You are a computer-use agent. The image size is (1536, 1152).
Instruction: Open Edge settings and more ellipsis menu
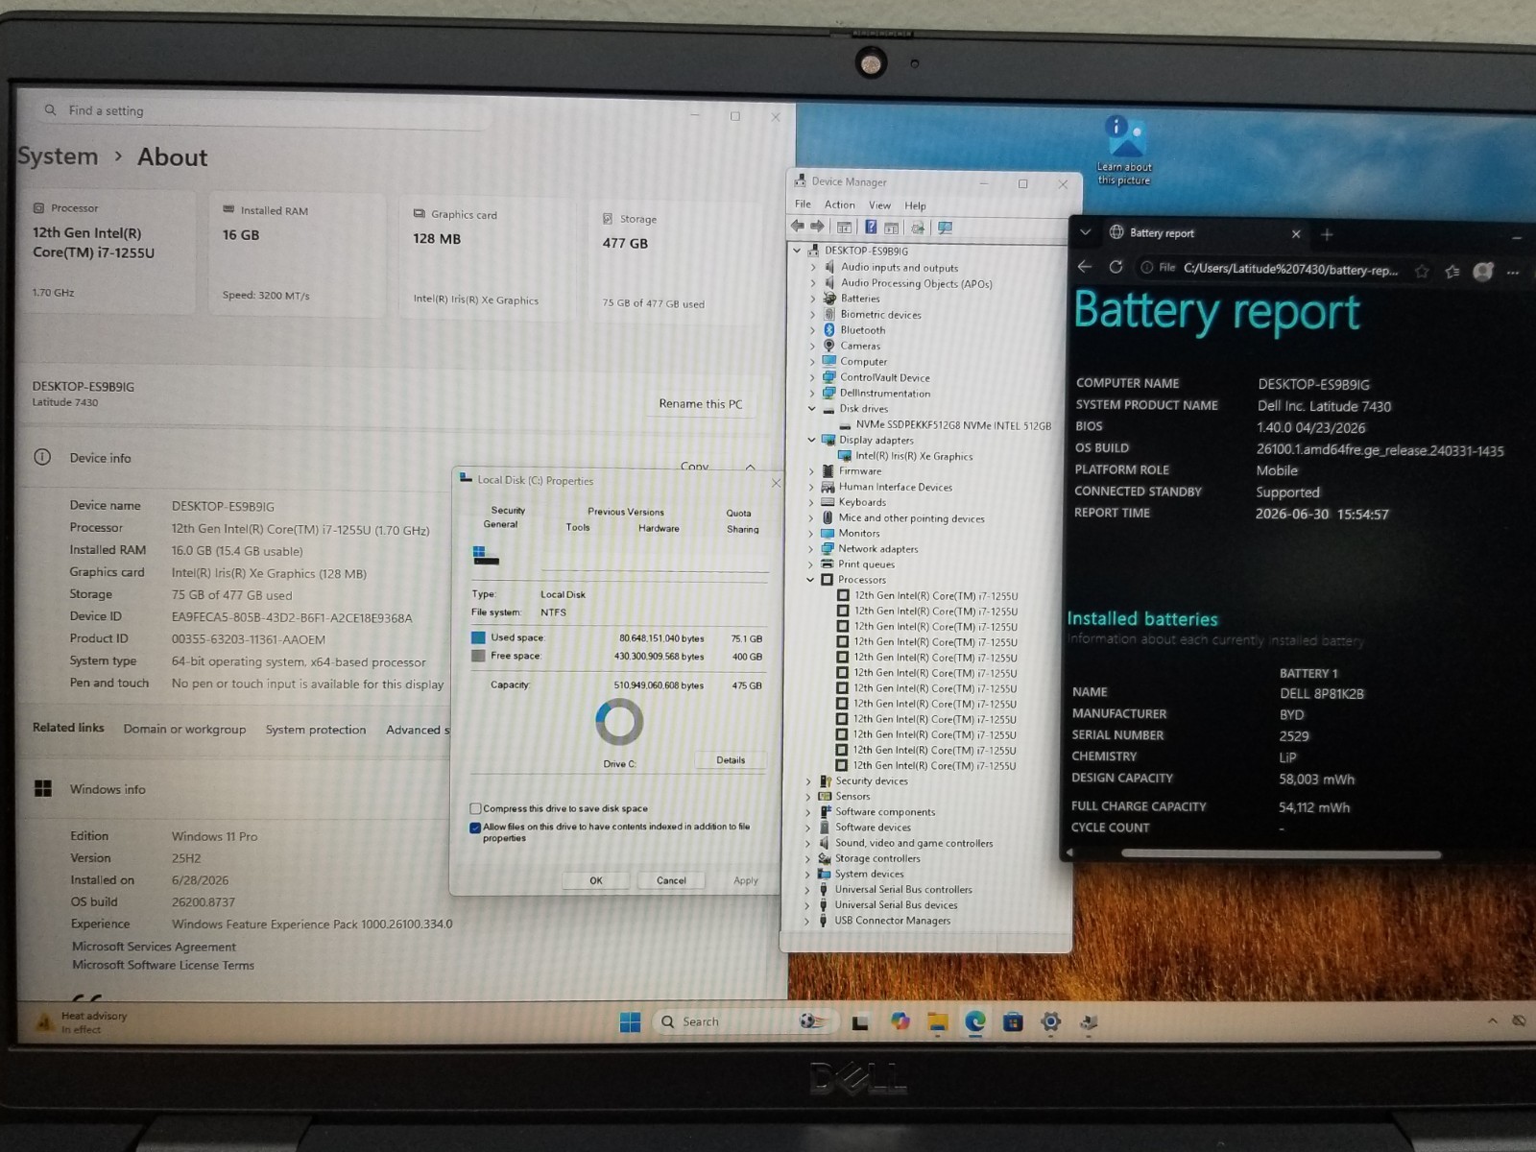pyautogui.click(x=1513, y=273)
